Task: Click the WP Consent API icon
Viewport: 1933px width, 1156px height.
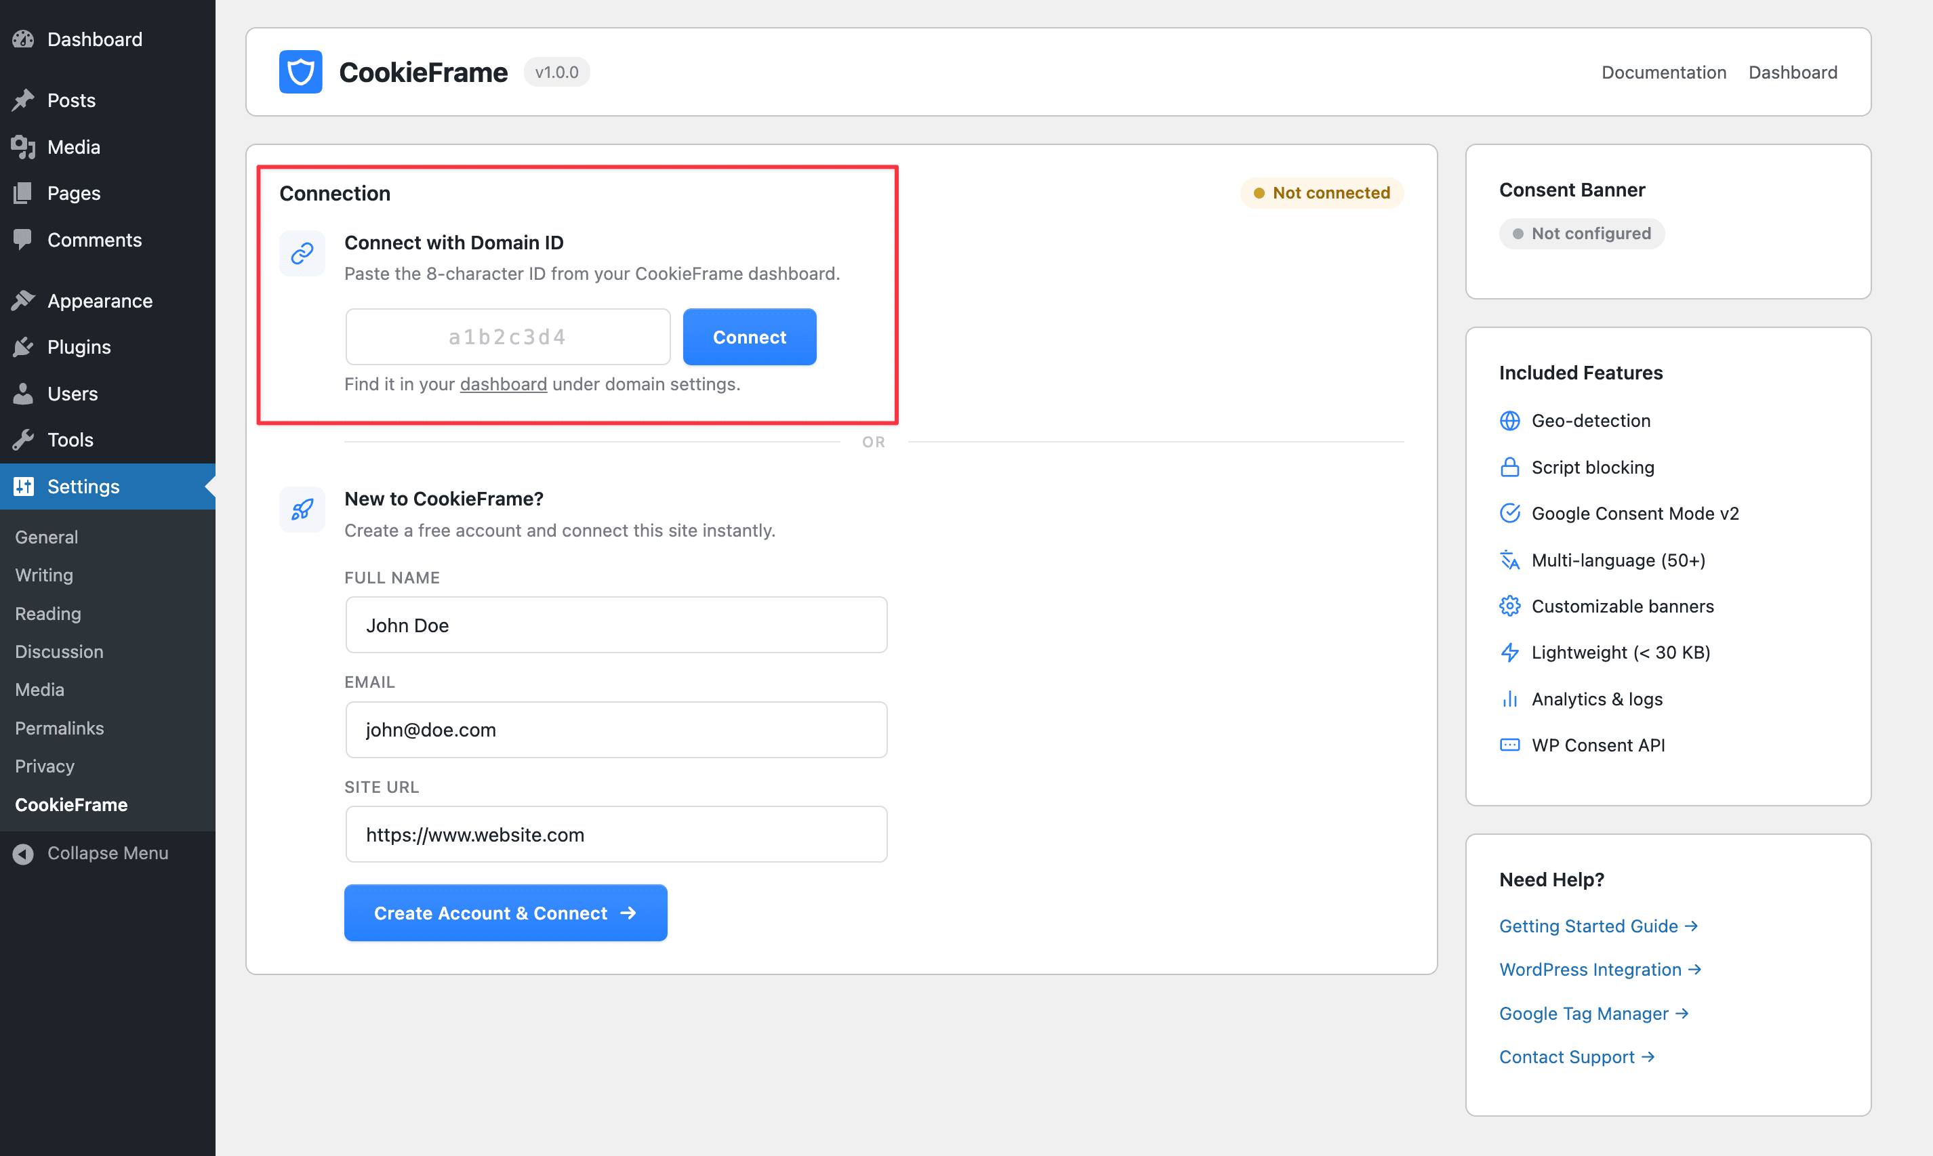Action: [1509, 745]
